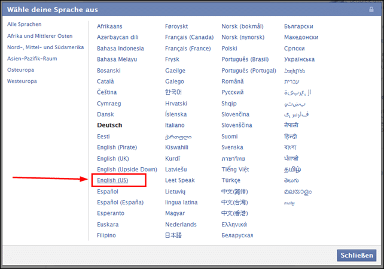Open Westeuropa language category
The width and height of the screenshot is (384, 269).
click(x=22, y=81)
